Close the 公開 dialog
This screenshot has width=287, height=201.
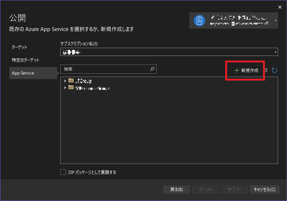click(280, 7)
